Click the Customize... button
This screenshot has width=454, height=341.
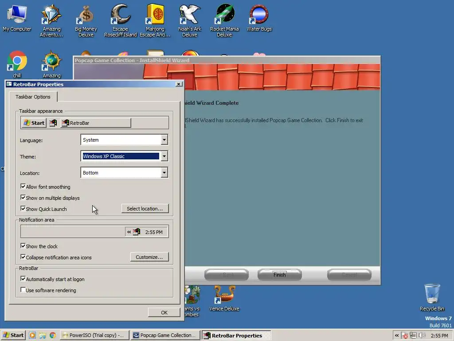(149, 257)
